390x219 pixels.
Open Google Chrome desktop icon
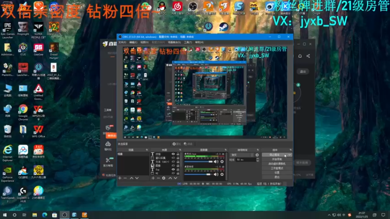pyautogui.click(x=23, y=112)
